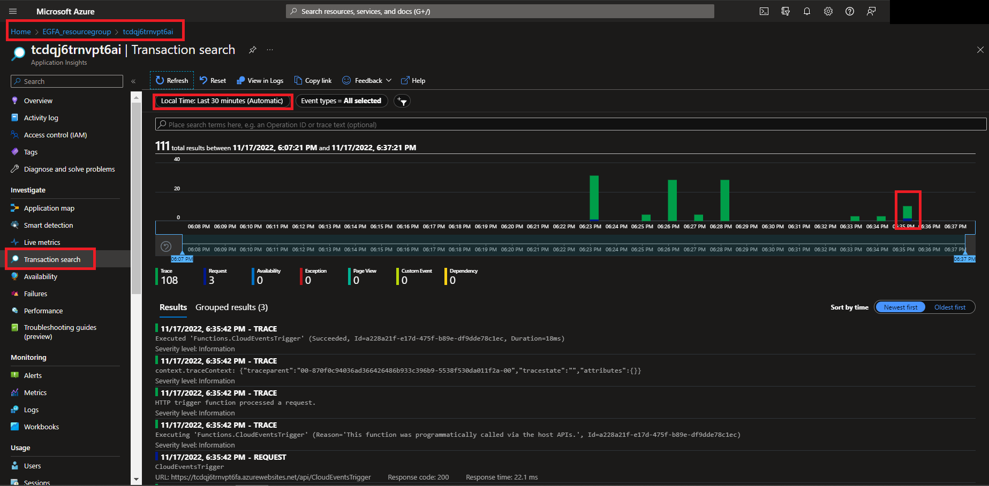This screenshot has height=486, width=989.
Task: Toggle Custom Event type filter
Action: coord(415,277)
